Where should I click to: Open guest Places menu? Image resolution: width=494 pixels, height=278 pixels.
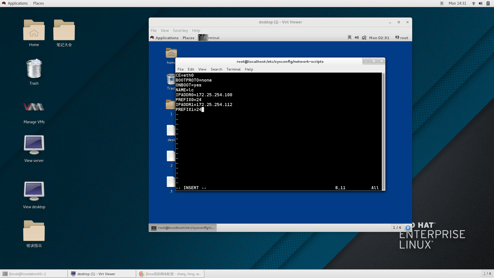pyautogui.click(x=188, y=38)
